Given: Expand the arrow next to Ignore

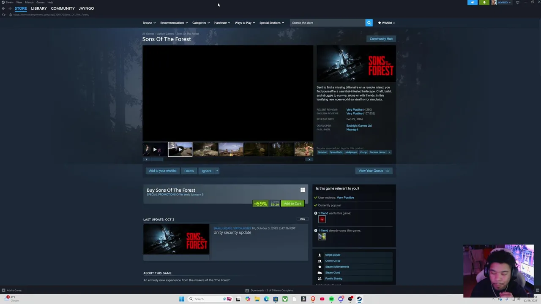Looking at the screenshot, I should (x=217, y=171).
